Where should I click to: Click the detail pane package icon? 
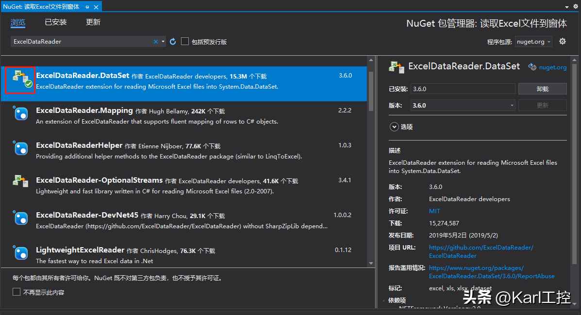396,67
